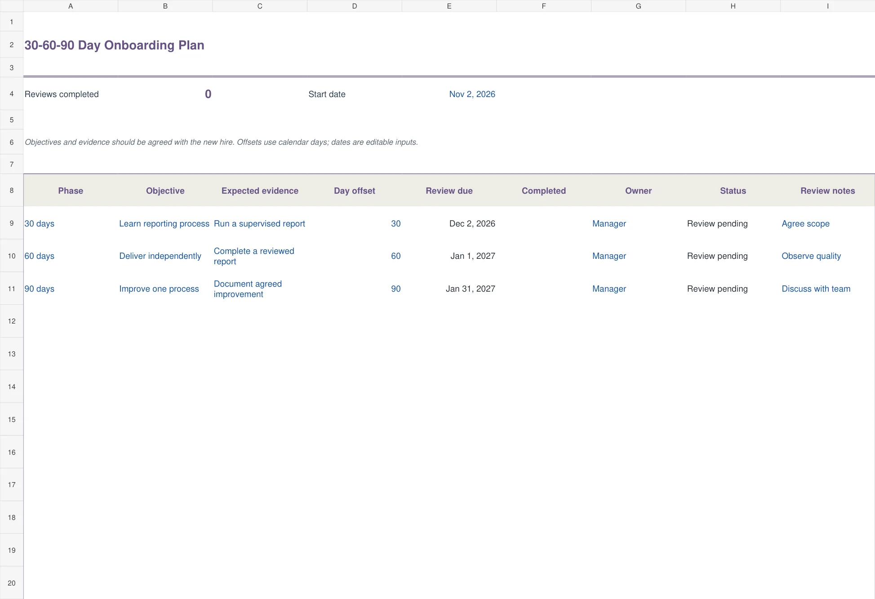Click the '90 days' phase cell
Image resolution: width=875 pixels, height=599 pixels.
pyautogui.click(x=71, y=288)
